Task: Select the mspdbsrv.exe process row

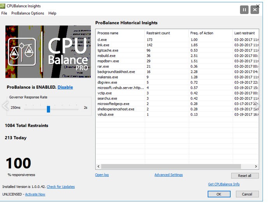Action: tap(177, 61)
